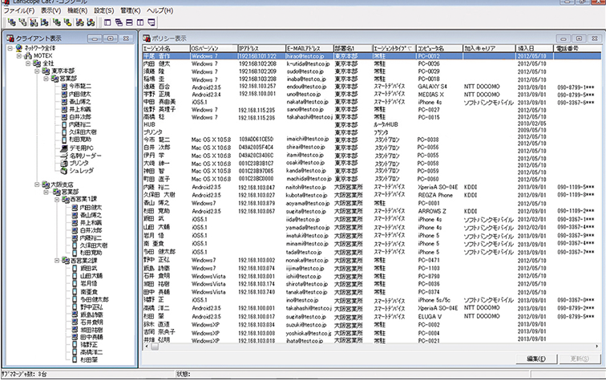This screenshot has height=381, width=606.
Task: Collapse the 東京本部 tree node
Action: click(x=36, y=71)
